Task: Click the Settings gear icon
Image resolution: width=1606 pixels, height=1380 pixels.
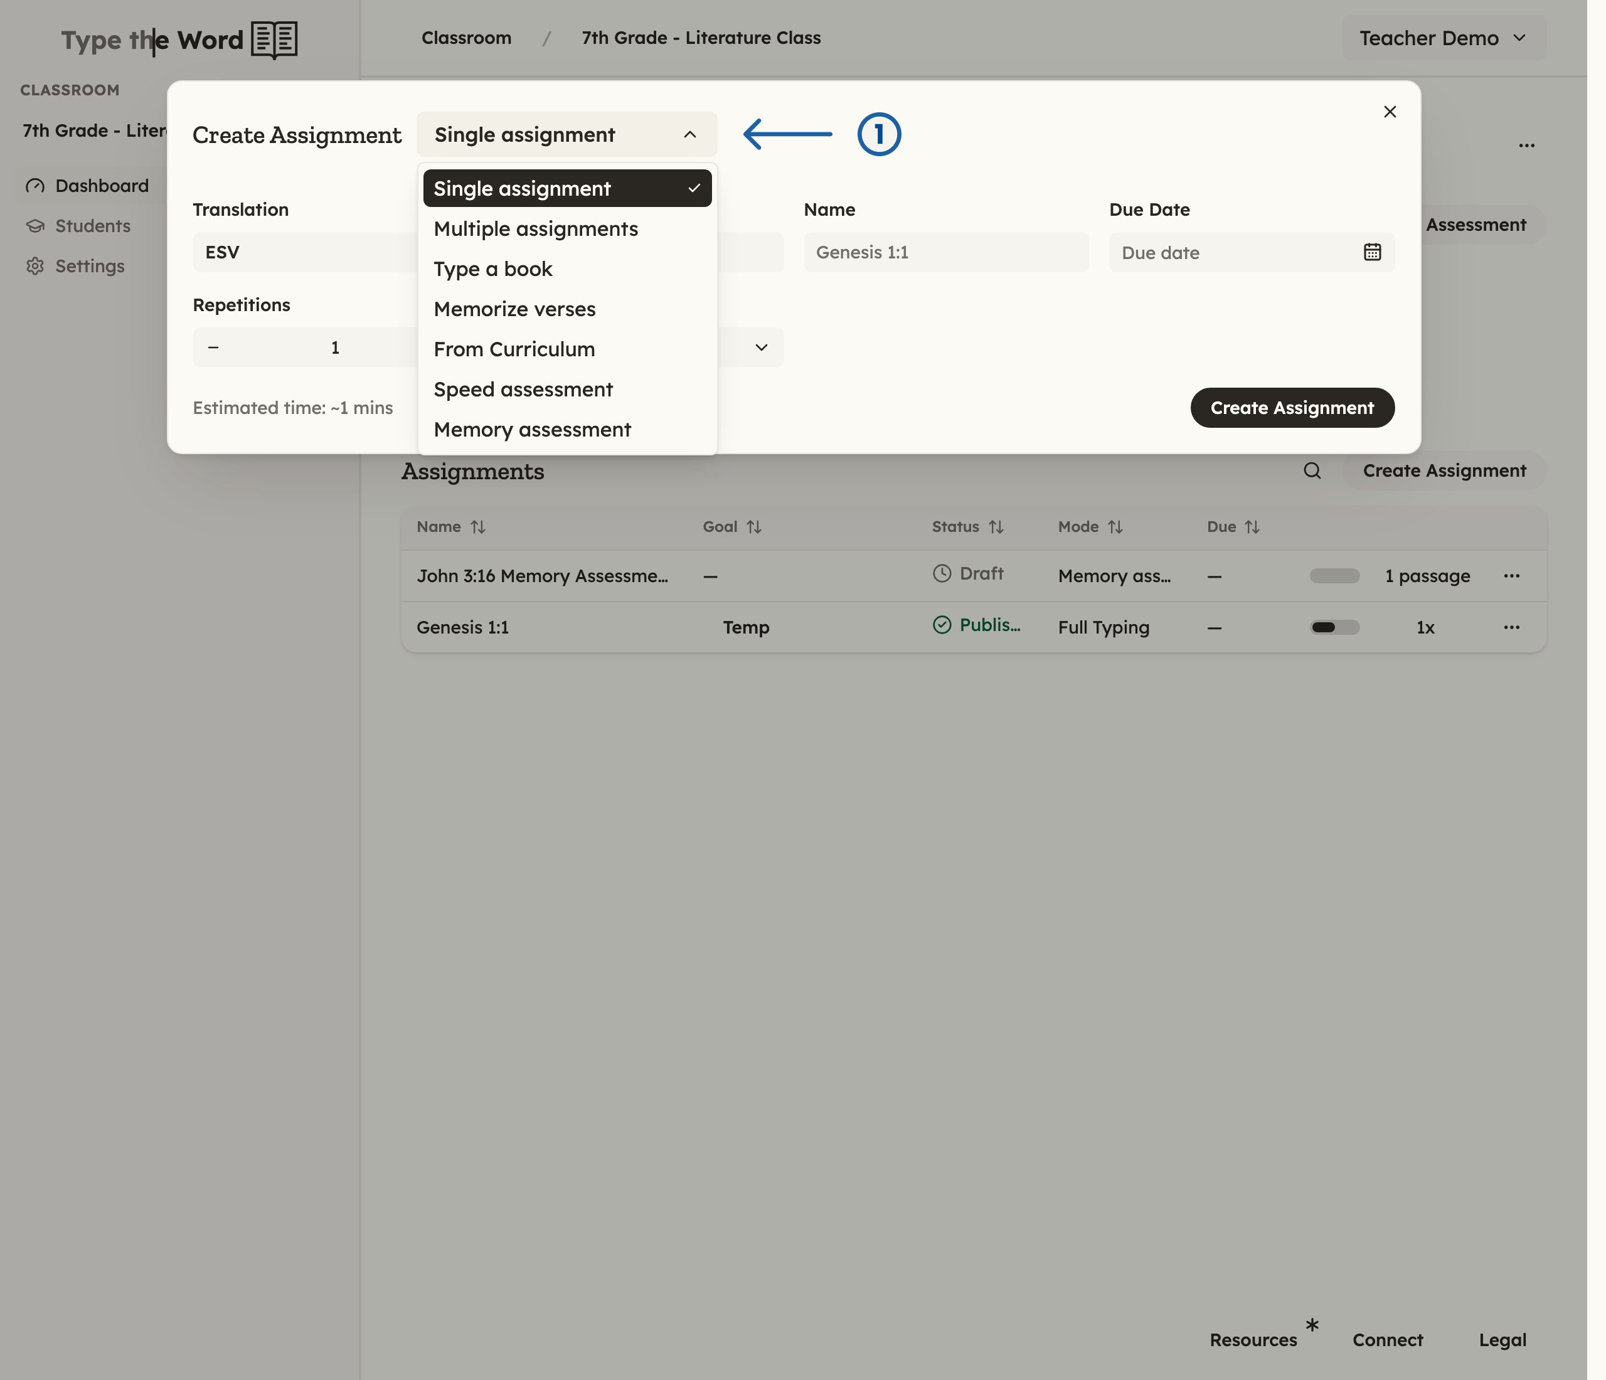Action: (x=35, y=266)
